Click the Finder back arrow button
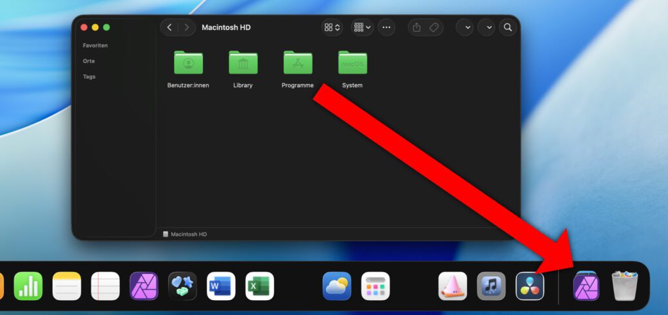The image size is (668, 315). (170, 27)
